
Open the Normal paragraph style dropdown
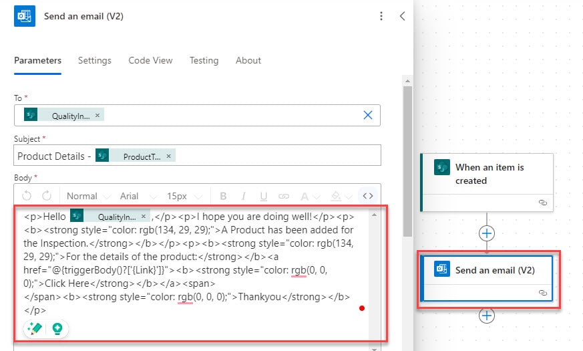click(x=89, y=196)
